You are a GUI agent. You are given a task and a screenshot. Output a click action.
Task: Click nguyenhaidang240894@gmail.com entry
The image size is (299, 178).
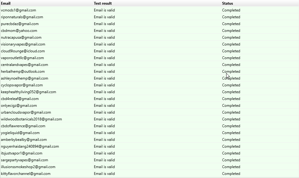[30, 146]
